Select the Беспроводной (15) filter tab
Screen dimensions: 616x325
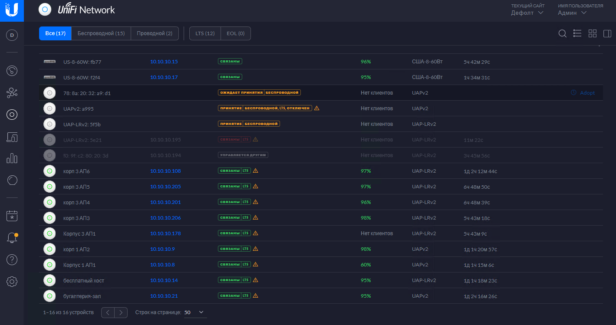coord(101,33)
